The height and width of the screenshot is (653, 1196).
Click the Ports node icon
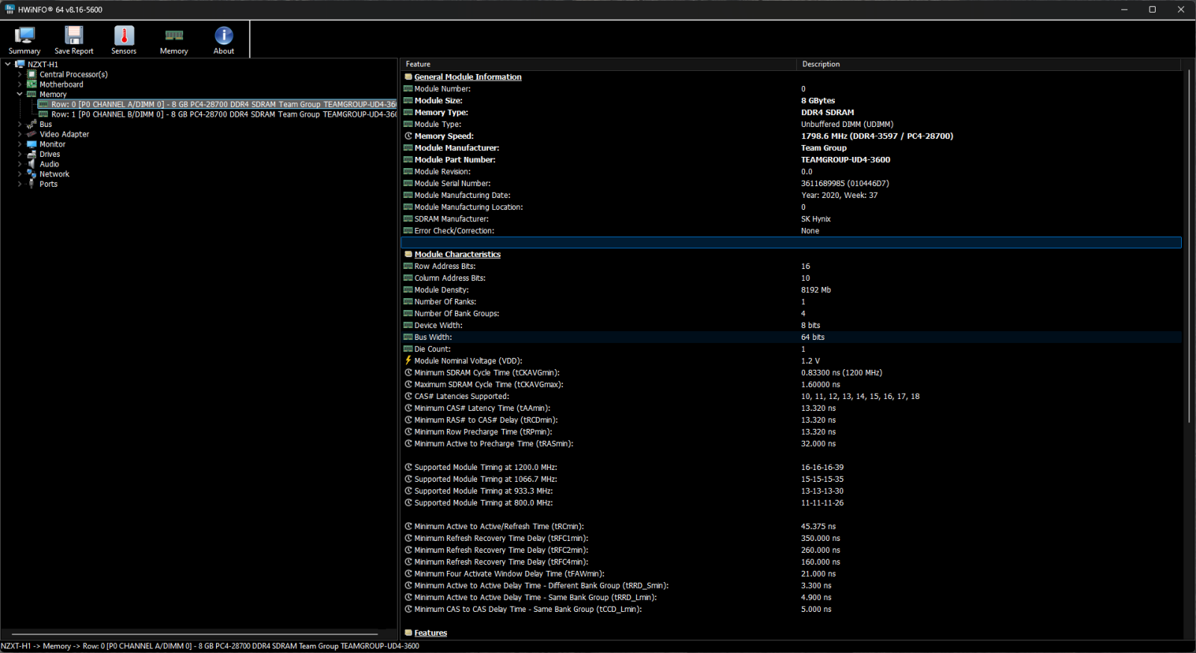(x=31, y=184)
